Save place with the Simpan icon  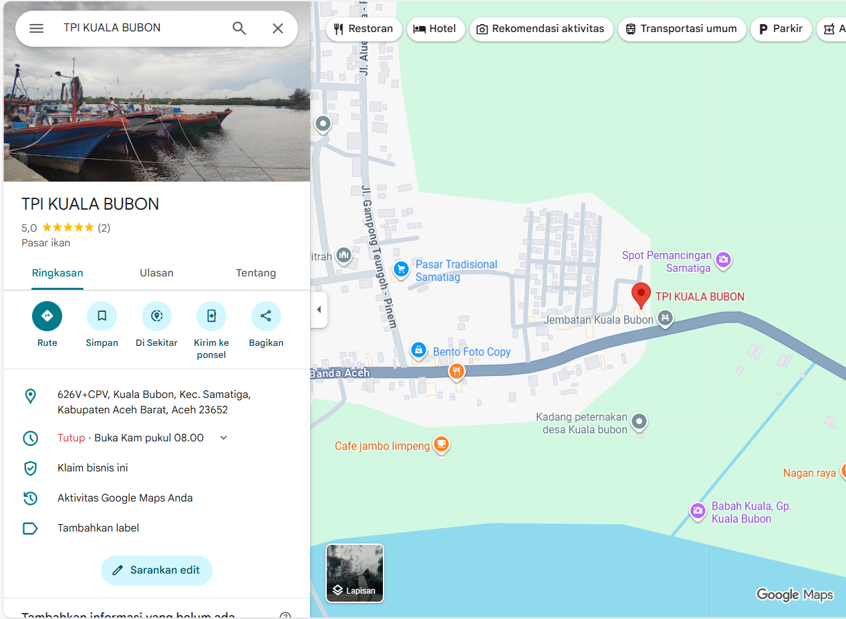point(102,316)
